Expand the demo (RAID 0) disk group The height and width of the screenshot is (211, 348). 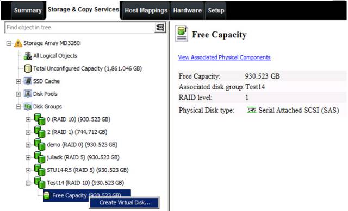pyautogui.click(x=28, y=145)
